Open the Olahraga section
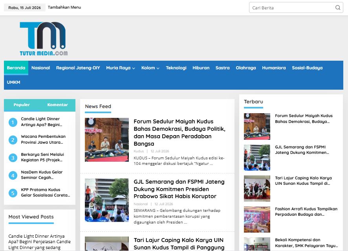 (x=246, y=68)
